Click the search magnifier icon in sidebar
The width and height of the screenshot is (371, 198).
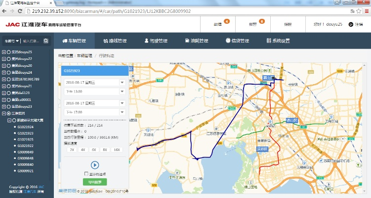point(45,41)
